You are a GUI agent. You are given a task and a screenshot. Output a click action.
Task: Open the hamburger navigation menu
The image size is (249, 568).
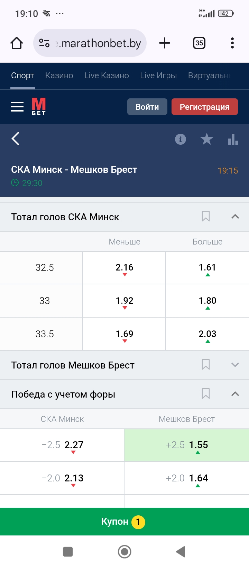tap(17, 107)
